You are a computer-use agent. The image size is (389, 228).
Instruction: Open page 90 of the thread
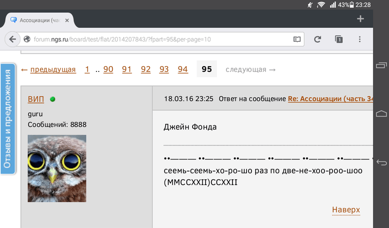[108, 69]
